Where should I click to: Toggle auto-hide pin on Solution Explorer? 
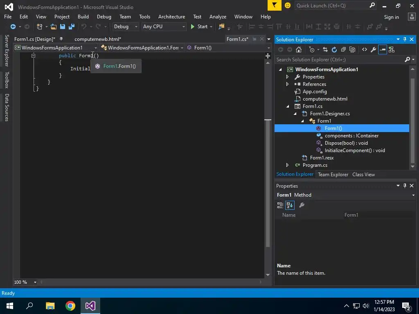coord(405,39)
